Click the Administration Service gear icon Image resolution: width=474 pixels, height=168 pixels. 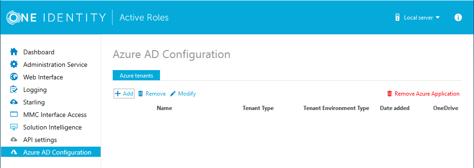tap(14, 65)
